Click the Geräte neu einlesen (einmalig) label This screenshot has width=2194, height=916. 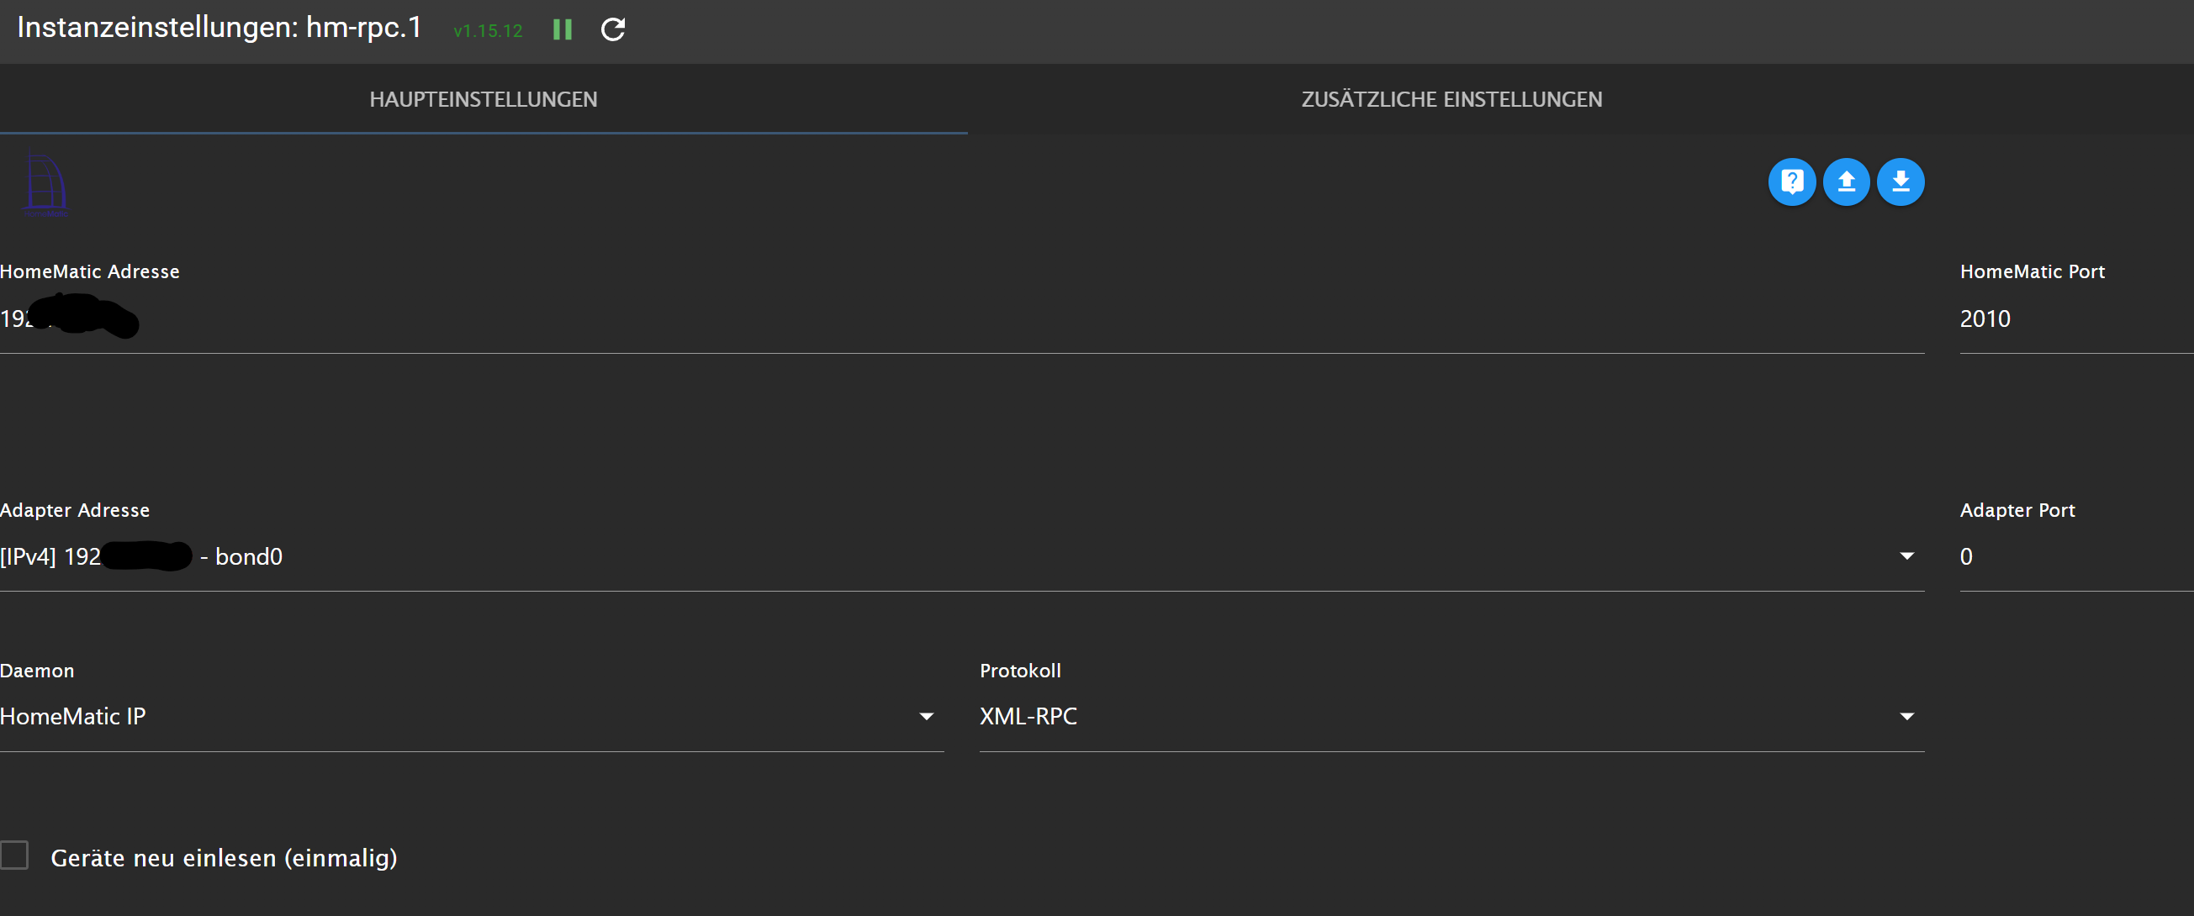224,857
